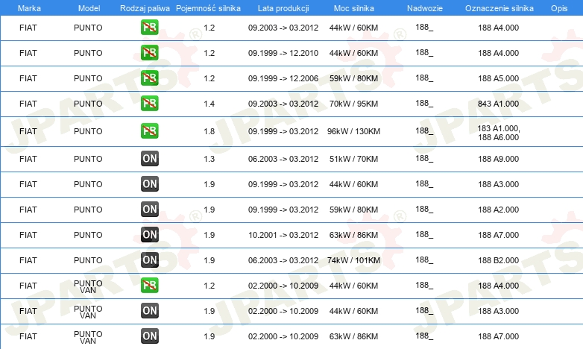
Task: Click the petrol icon in the 1.4 engine row
Action: click(149, 104)
